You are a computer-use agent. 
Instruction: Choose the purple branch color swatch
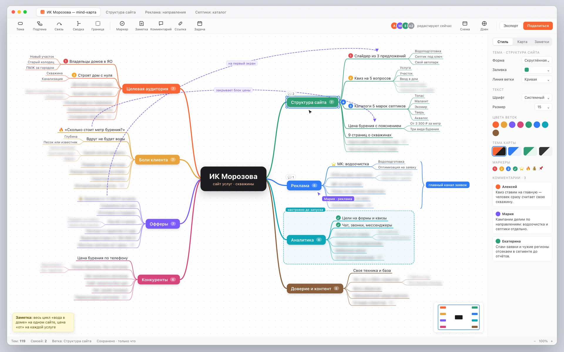coord(512,125)
